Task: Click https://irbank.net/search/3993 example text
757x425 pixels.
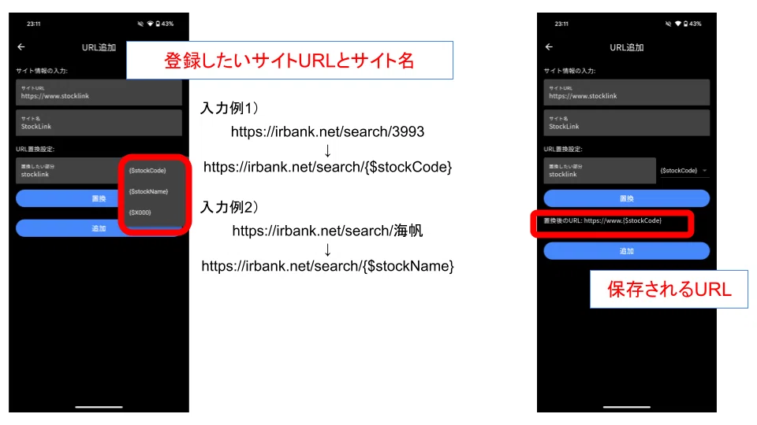Action: 327,131
